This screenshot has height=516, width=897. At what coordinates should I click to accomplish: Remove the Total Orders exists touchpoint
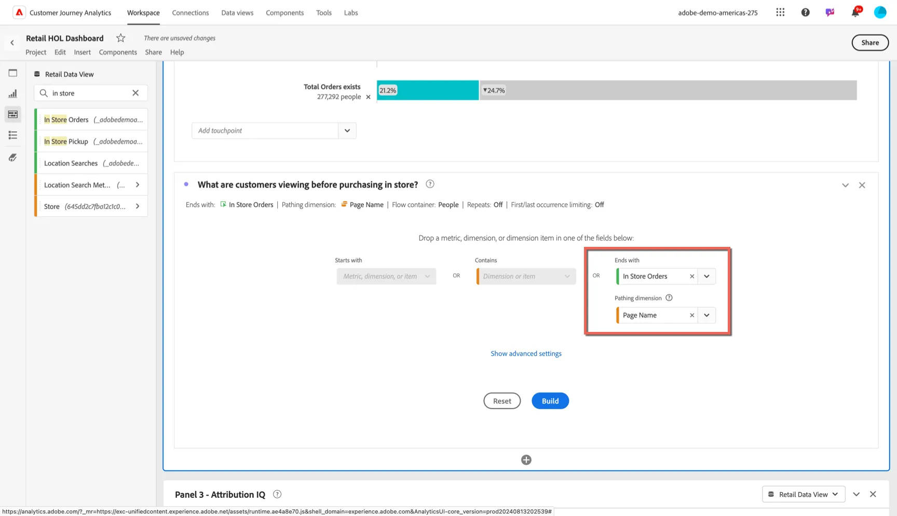tap(369, 97)
